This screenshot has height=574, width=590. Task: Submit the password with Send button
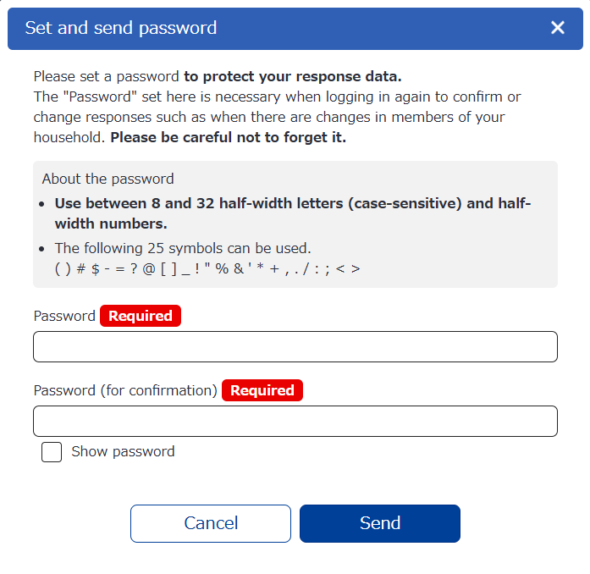tap(379, 523)
